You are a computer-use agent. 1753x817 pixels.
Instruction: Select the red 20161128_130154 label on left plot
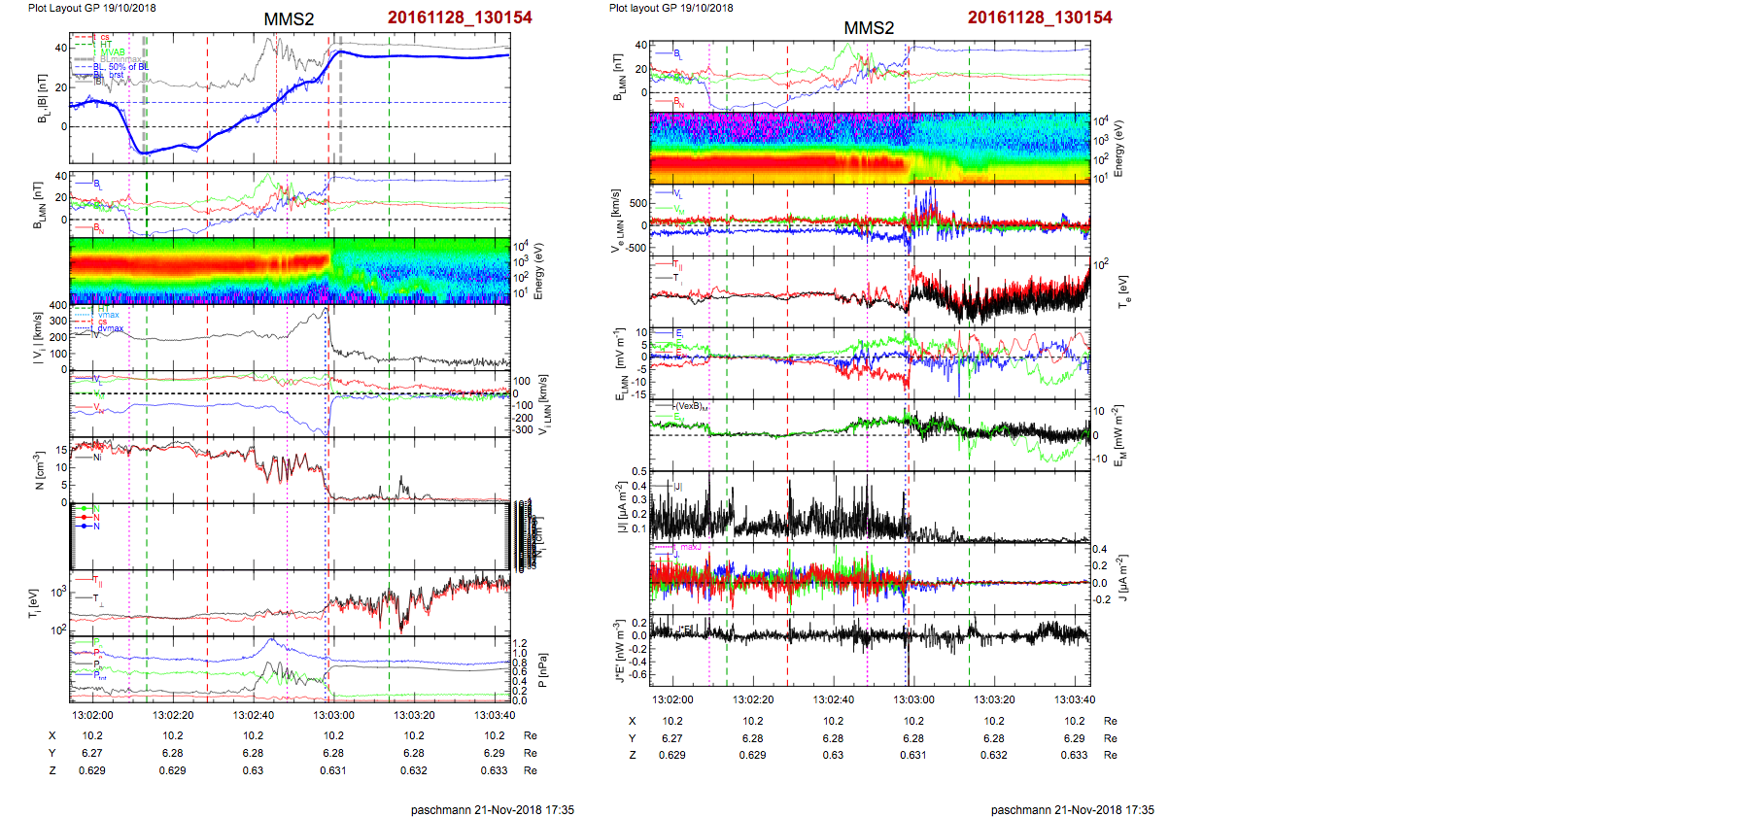pyautogui.click(x=460, y=17)
